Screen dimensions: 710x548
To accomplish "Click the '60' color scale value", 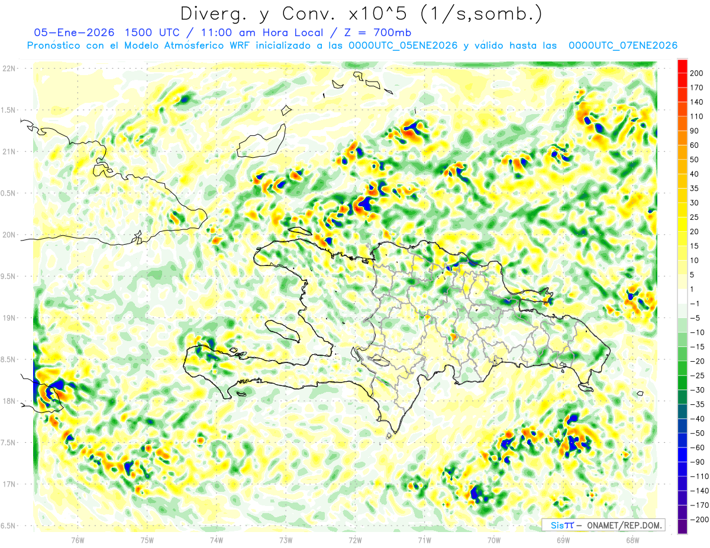I will pyautogui.click(x=695, y=145).
